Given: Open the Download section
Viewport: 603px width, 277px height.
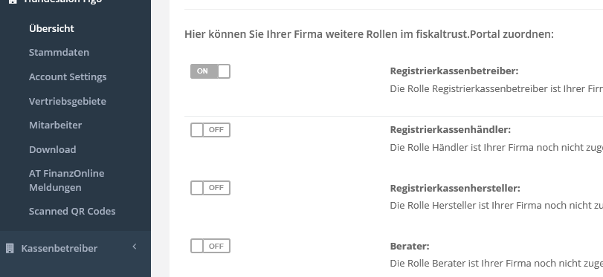Looking at the screenshot, I should 52,149.
